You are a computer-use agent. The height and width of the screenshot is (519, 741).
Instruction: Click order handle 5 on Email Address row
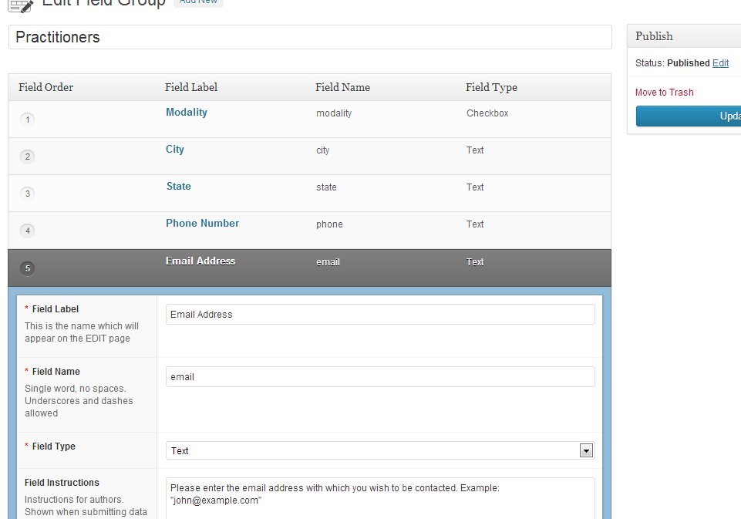(27, 268)
